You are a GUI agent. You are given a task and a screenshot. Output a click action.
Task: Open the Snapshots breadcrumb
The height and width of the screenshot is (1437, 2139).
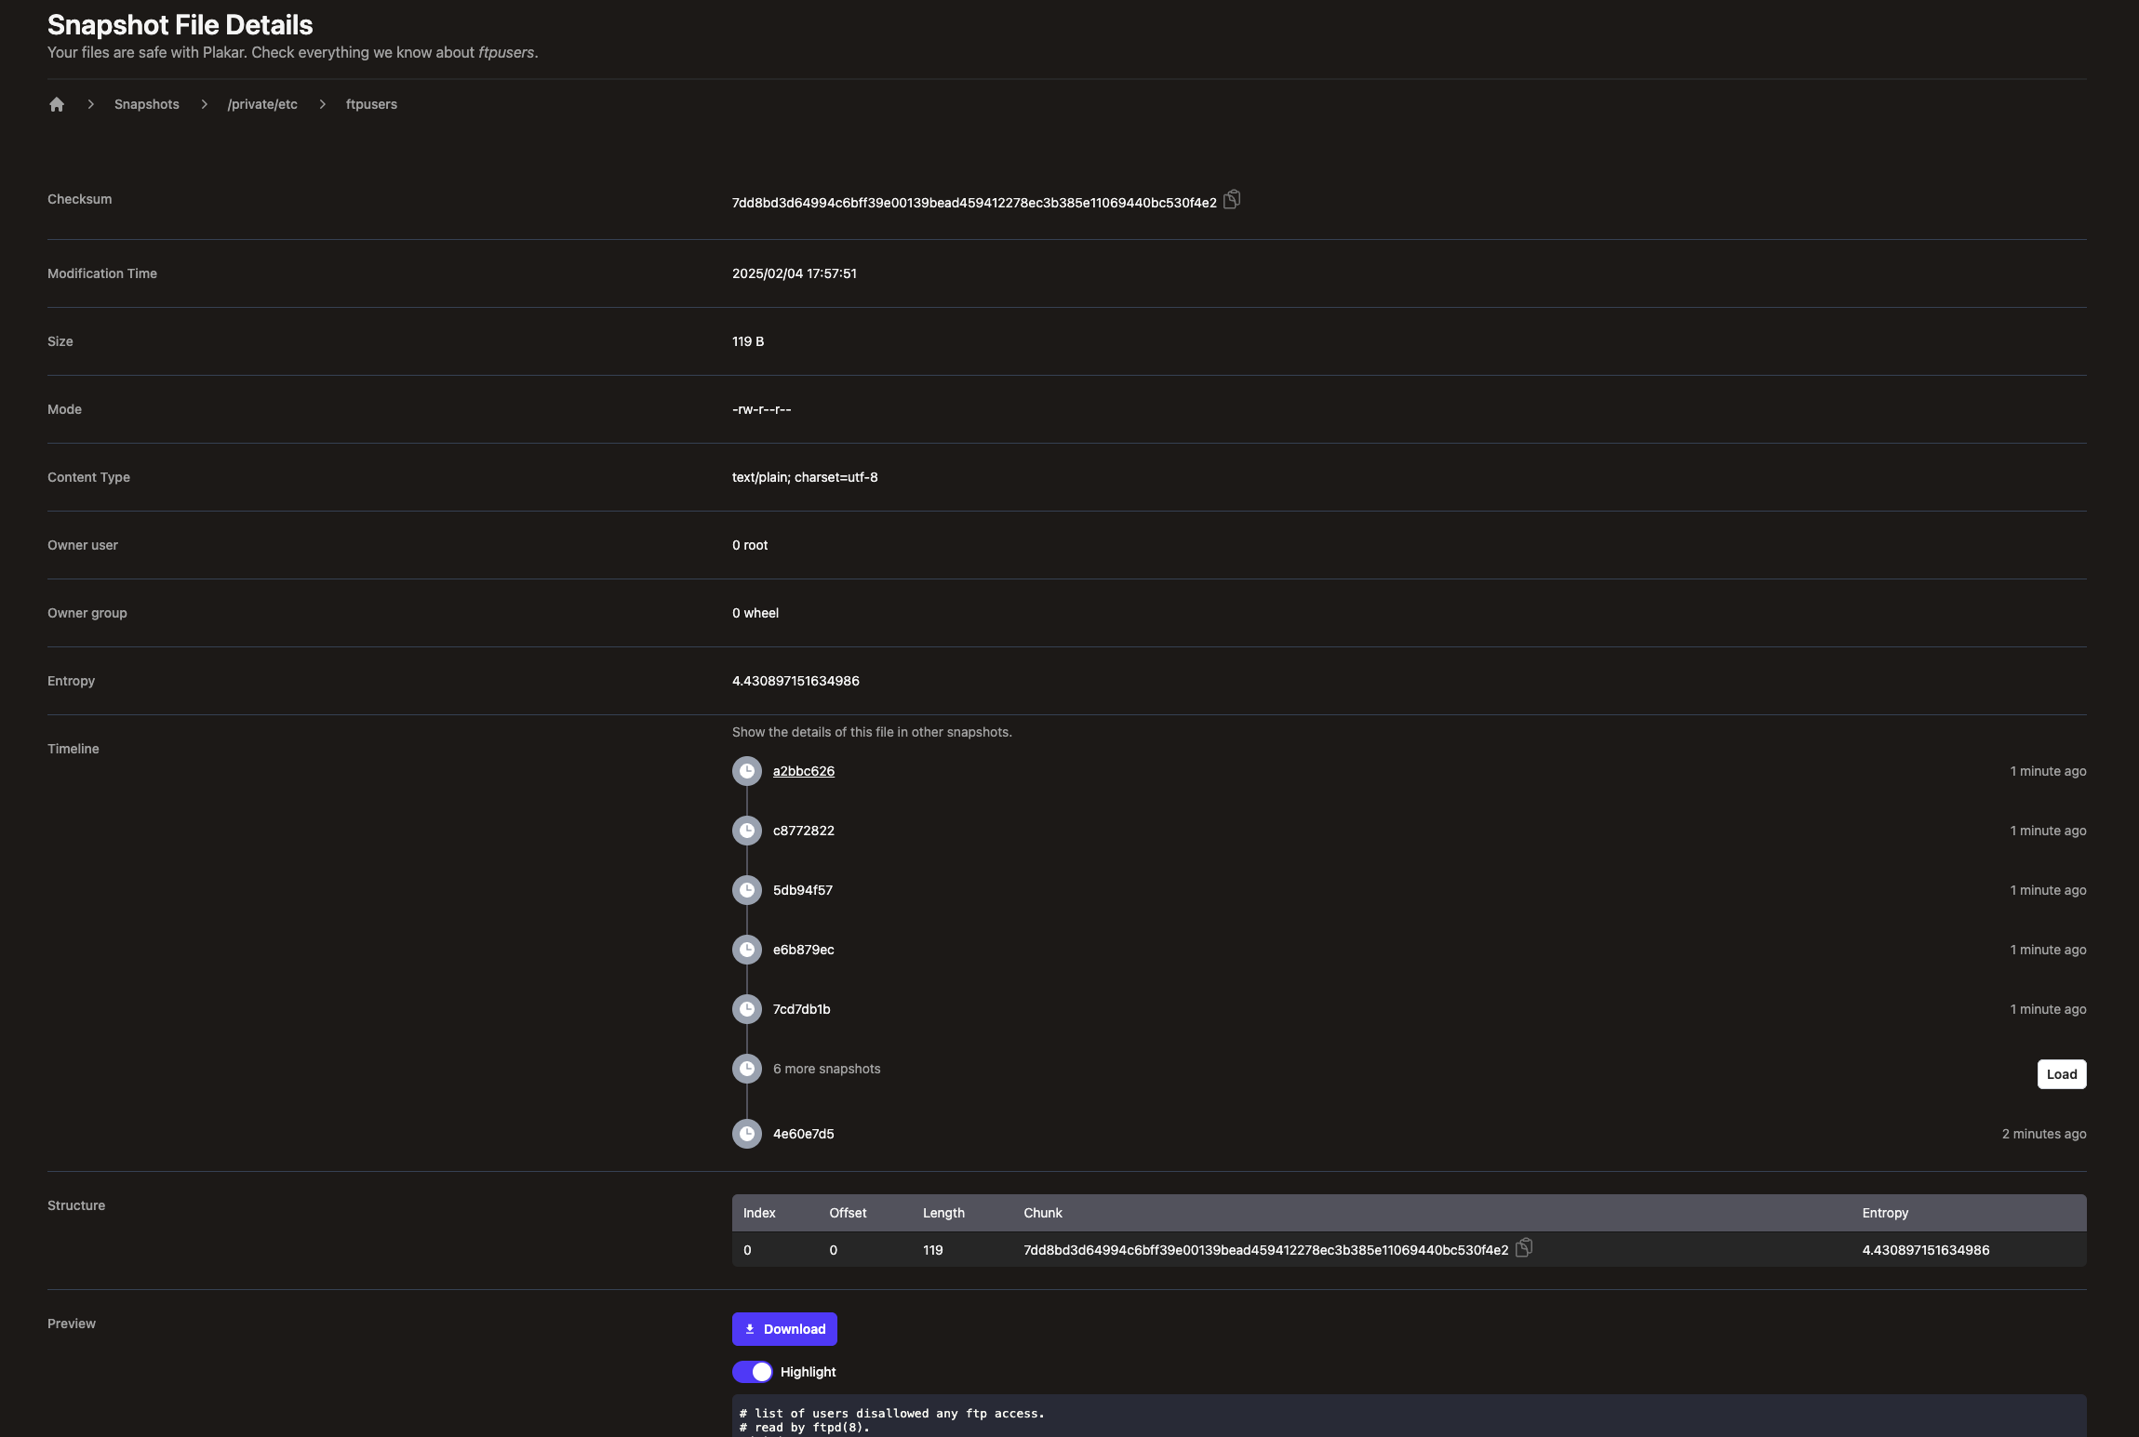(x=147, y=104)
